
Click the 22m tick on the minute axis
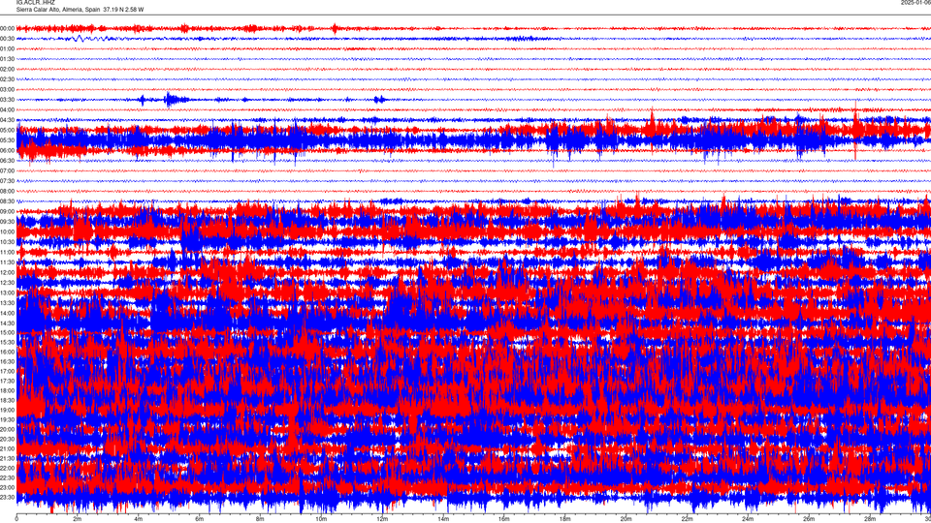click(687, 519)
